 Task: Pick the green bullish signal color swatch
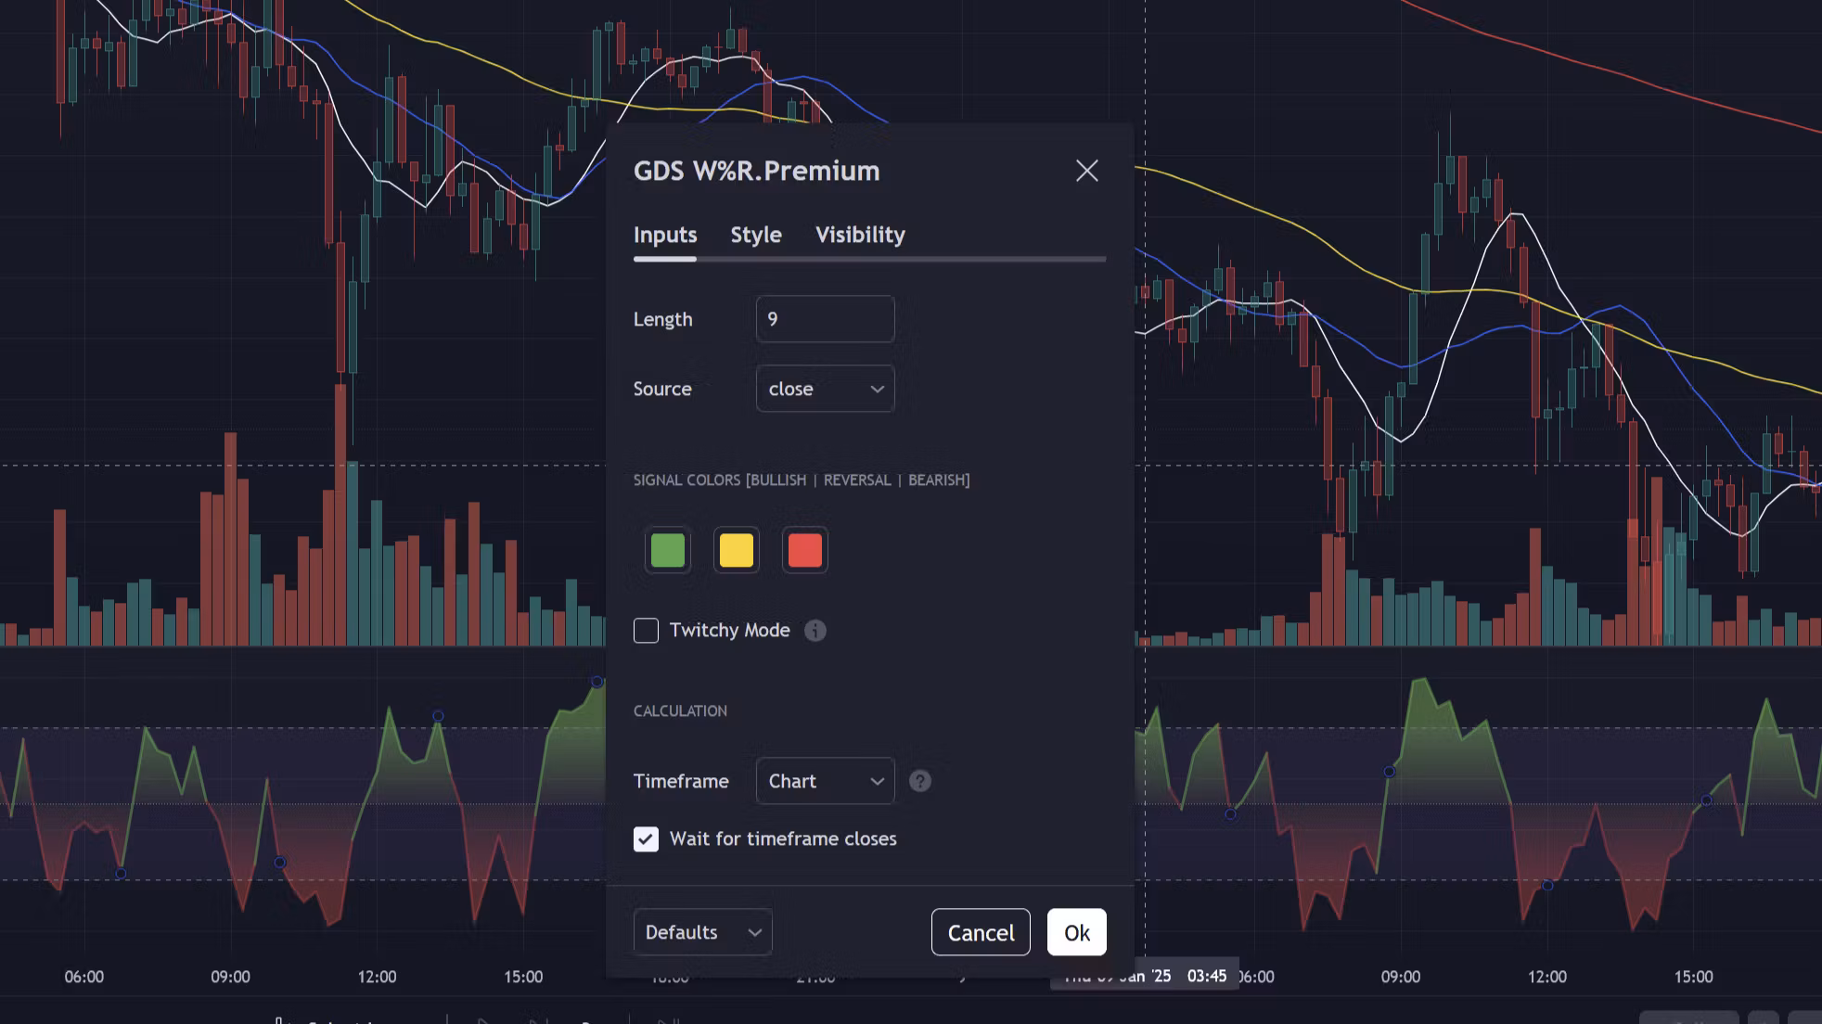pos(667,550)
